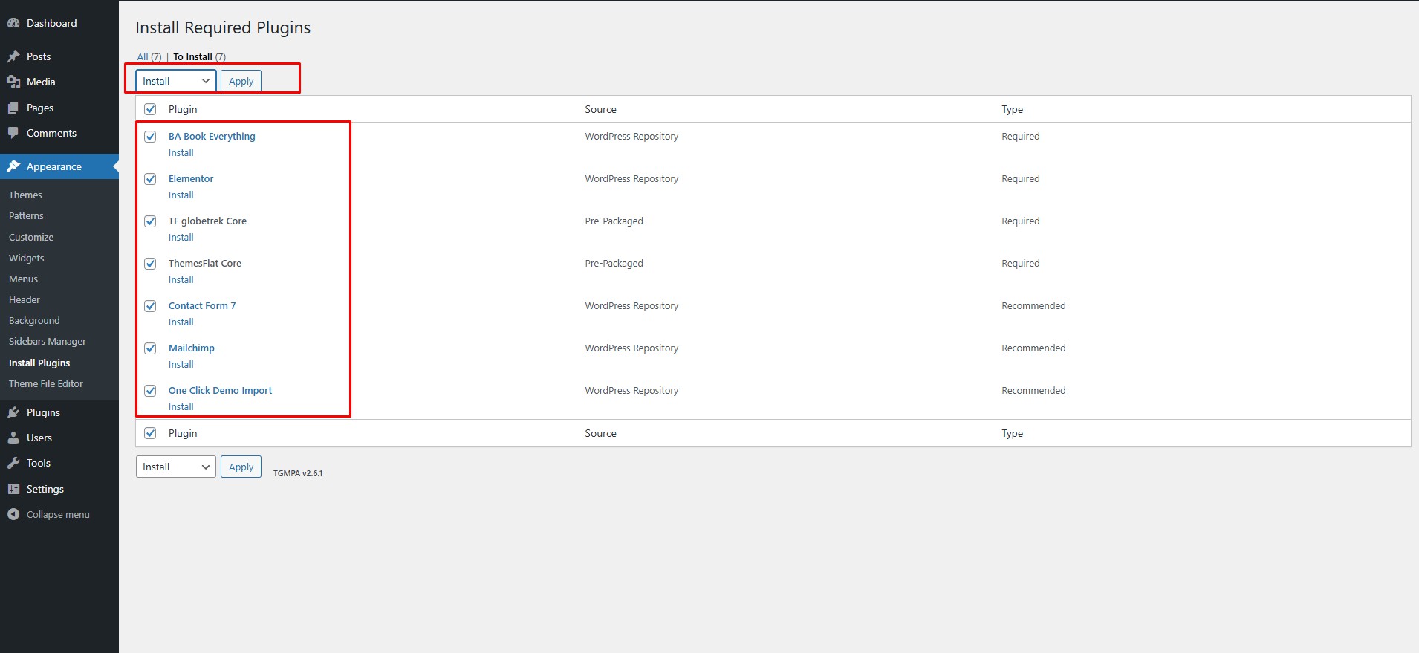The height and width of the screenshot is (653, 1419).
Task: Show the All (7) plugins filter
Action: tap(149, 56)
